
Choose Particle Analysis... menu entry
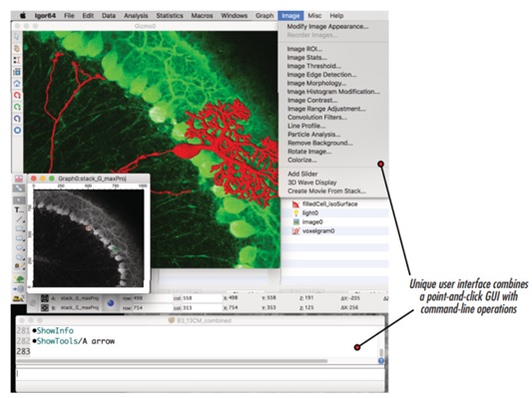point(314,135)
